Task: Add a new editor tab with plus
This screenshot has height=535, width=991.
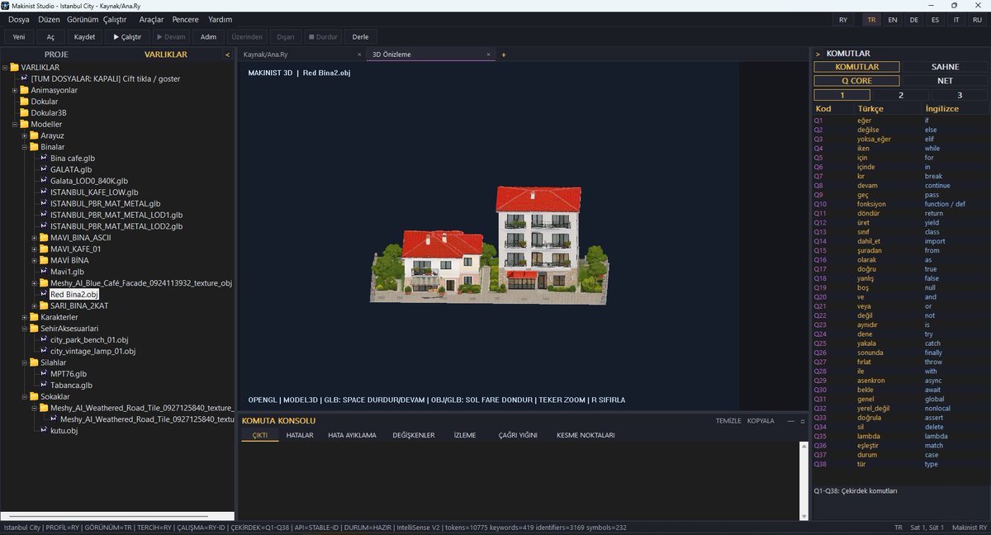Action: [x=503, y=54]
